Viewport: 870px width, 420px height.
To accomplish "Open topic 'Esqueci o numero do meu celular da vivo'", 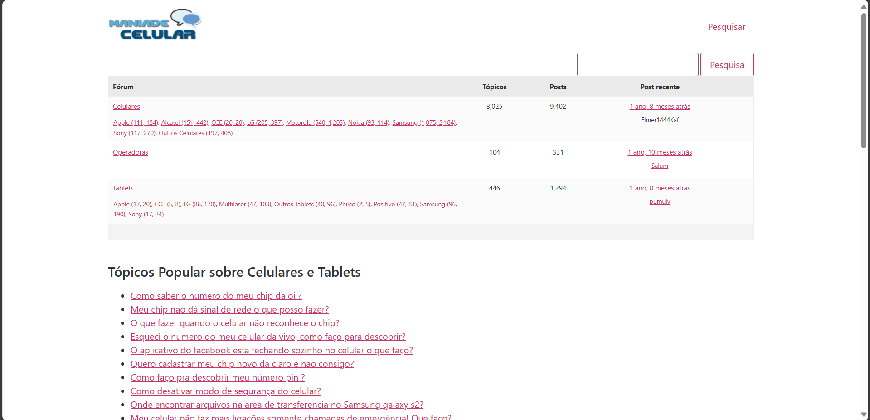I will 268,337.
